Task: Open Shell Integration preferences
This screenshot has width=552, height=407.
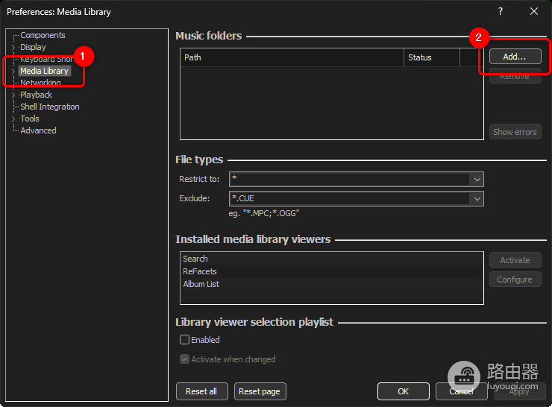Action: point(50,107)
